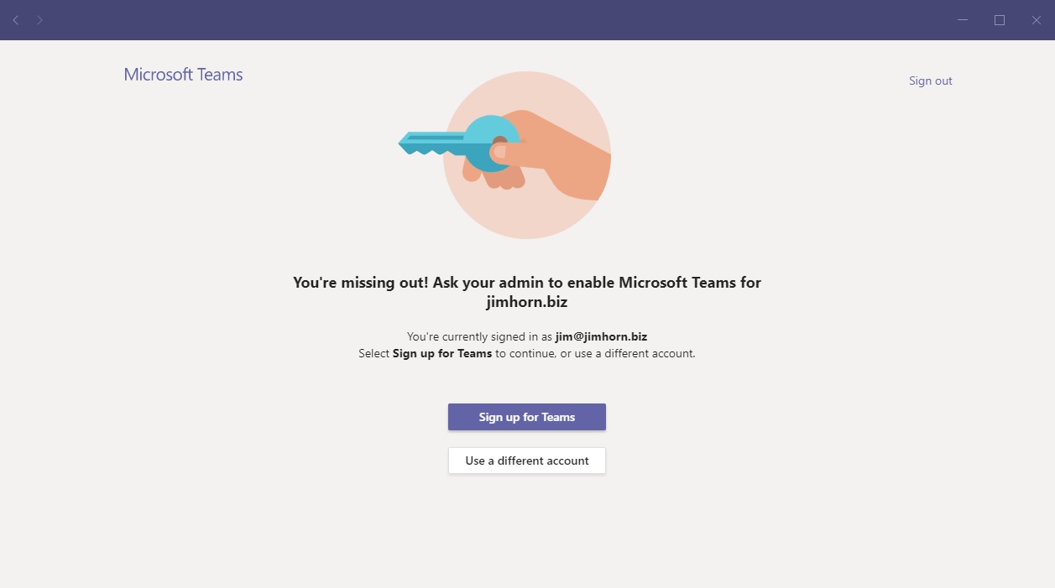Screen dimensions: 1055x588
Task: Choose Use a different account
Action: click(x=527, y=461)
